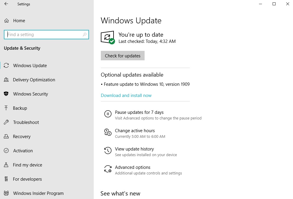Image resolution: width=293 pixels, height=199 pixels.
Task: Click 'Visit Advanced options to change the pause period'
Action: click(x=158, y=118)
